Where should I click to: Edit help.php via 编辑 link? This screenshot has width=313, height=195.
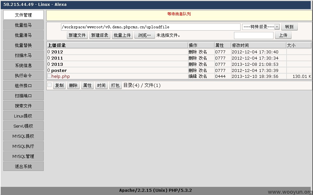coord(193,76)
